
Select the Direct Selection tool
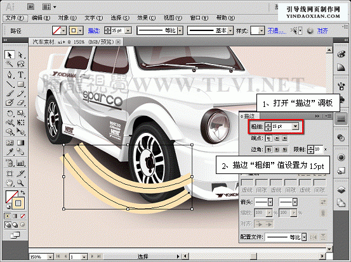20,55
